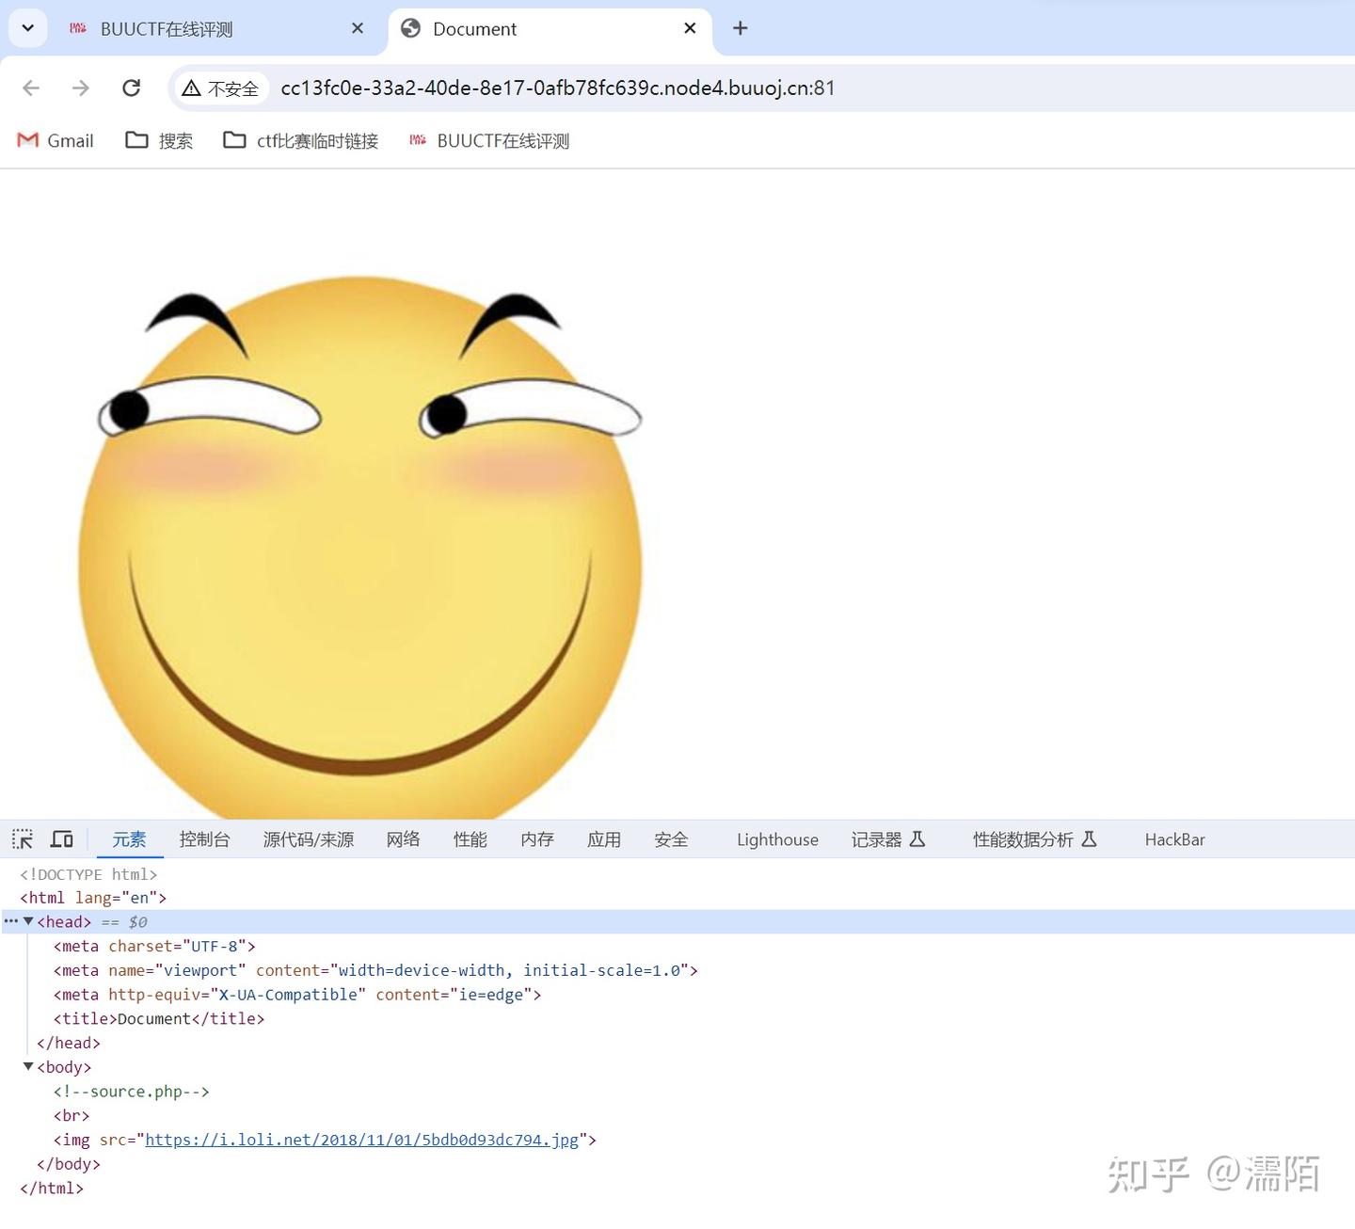This screenshot has width=1355, height=1229.
Task: Open the 记录器 DevTools tab
Action: click(x=888, y=839)
